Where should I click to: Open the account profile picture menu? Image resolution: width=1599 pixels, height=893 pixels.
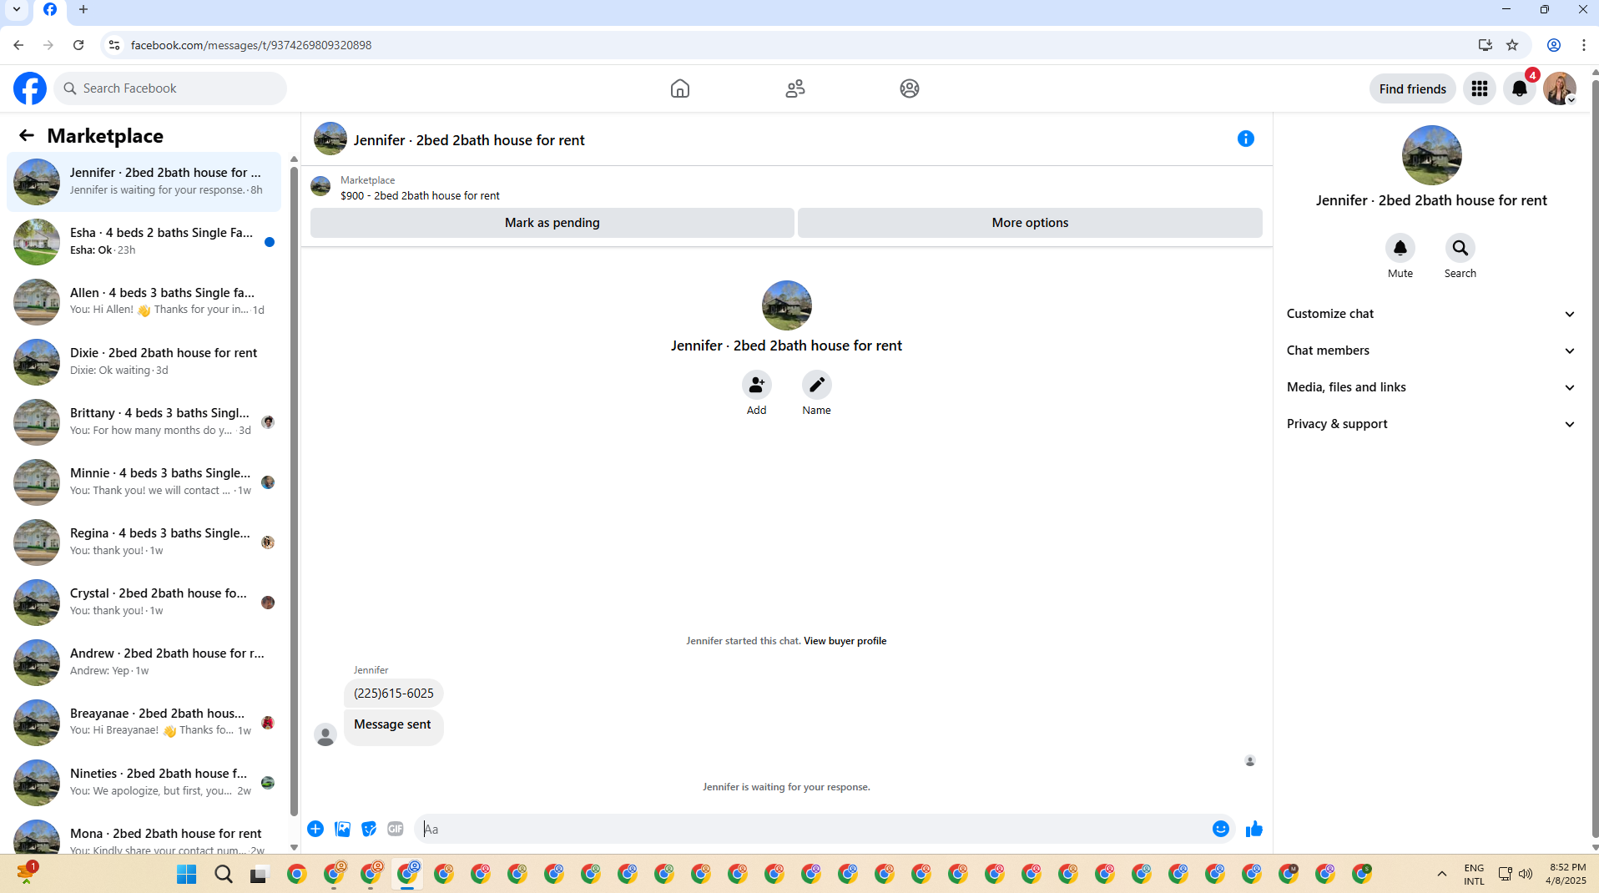pyautogui.click(x=1559, y=88)
